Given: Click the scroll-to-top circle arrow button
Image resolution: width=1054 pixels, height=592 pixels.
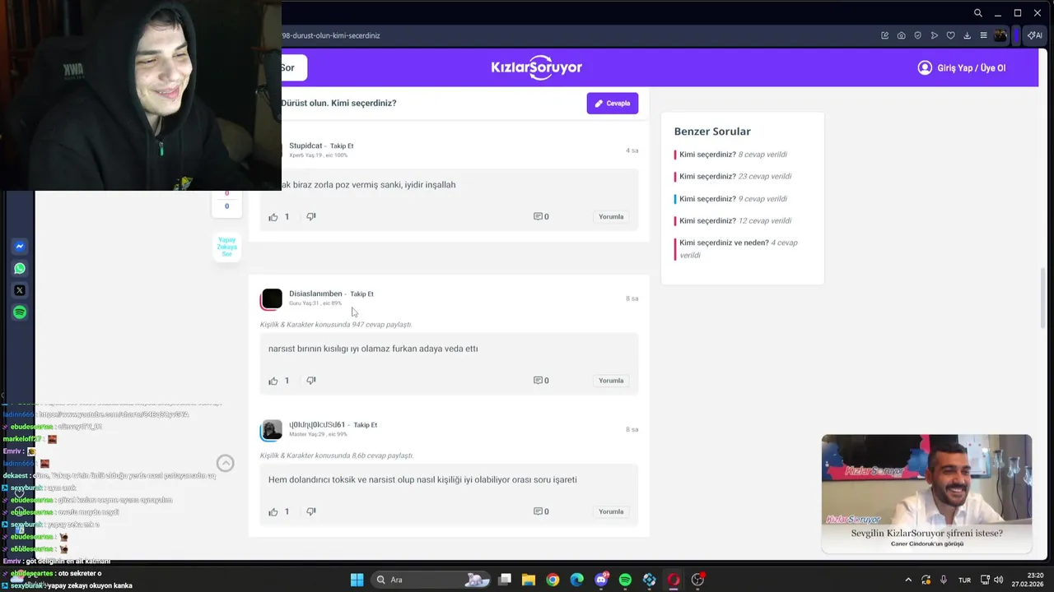Looking at the screenshot, I should click(225, 464).
